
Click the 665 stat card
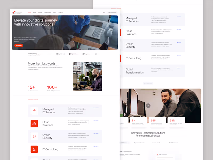[157, 122]
